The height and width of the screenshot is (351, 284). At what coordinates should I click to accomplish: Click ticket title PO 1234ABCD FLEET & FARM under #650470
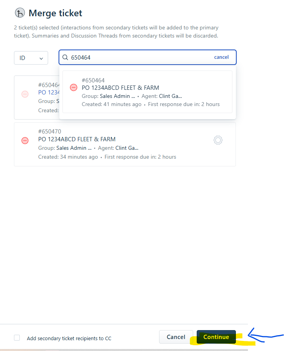coord(77,139)
